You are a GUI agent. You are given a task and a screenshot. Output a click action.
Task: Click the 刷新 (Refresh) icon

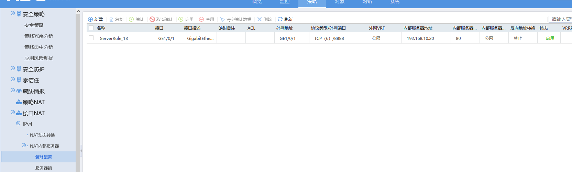[x=280, y=19]
